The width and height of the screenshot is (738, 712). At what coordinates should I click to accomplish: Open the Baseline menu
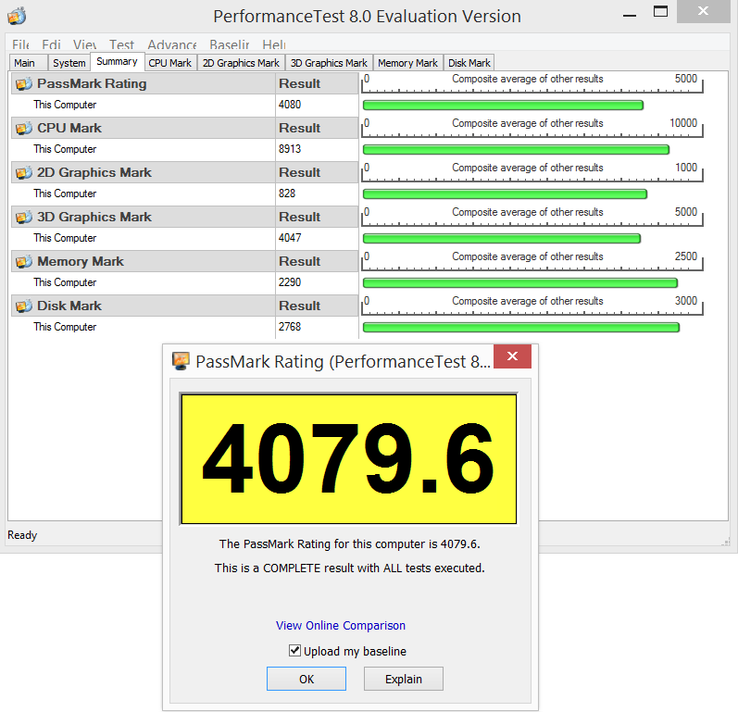230,44
